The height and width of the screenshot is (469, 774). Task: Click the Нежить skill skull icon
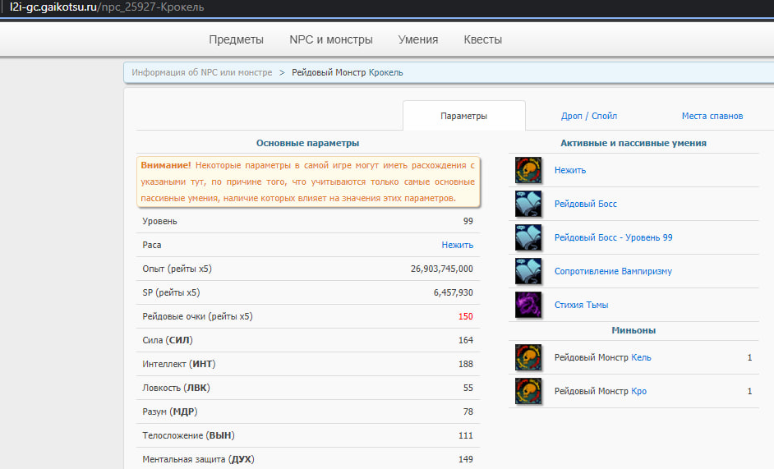coord(528,170)
